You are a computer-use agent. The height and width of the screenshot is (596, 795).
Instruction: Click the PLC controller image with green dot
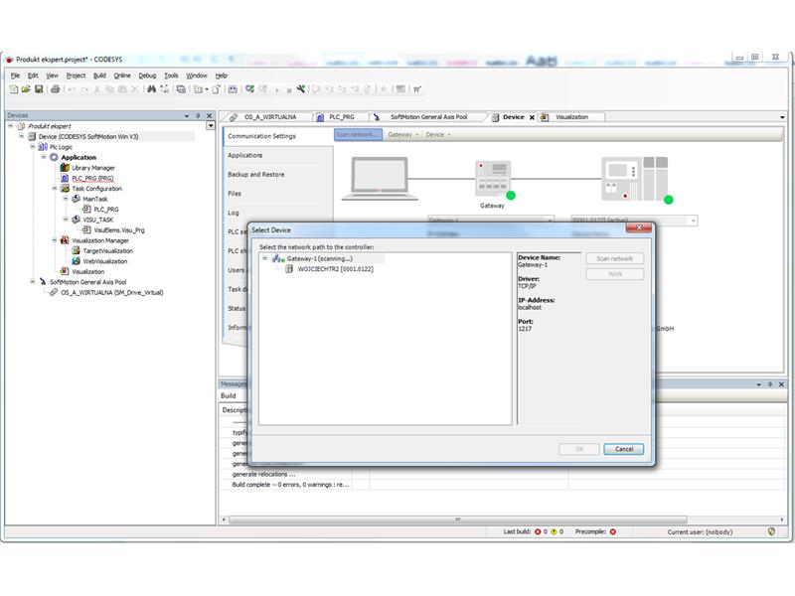point(637,180)
